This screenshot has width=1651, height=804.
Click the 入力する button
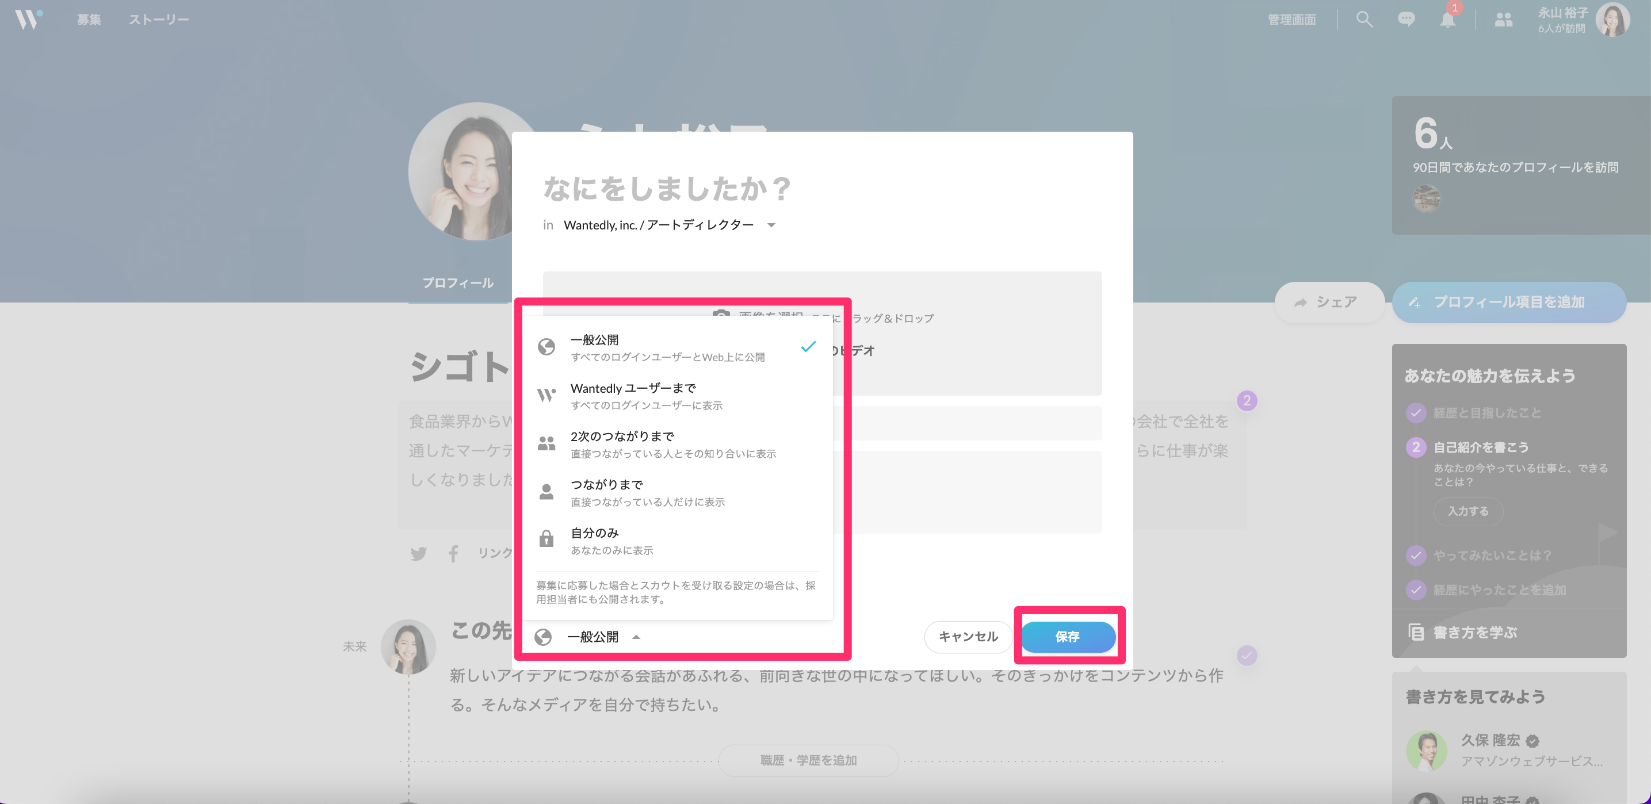click(1467, 511)
